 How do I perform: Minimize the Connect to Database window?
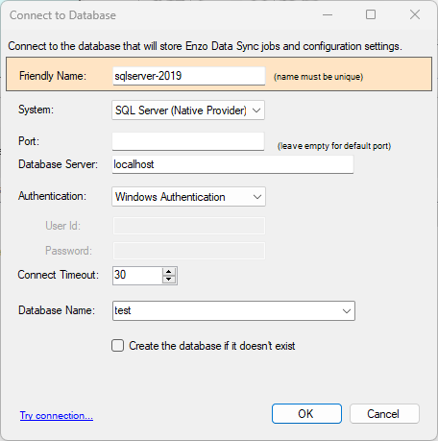tap(328, 14)
